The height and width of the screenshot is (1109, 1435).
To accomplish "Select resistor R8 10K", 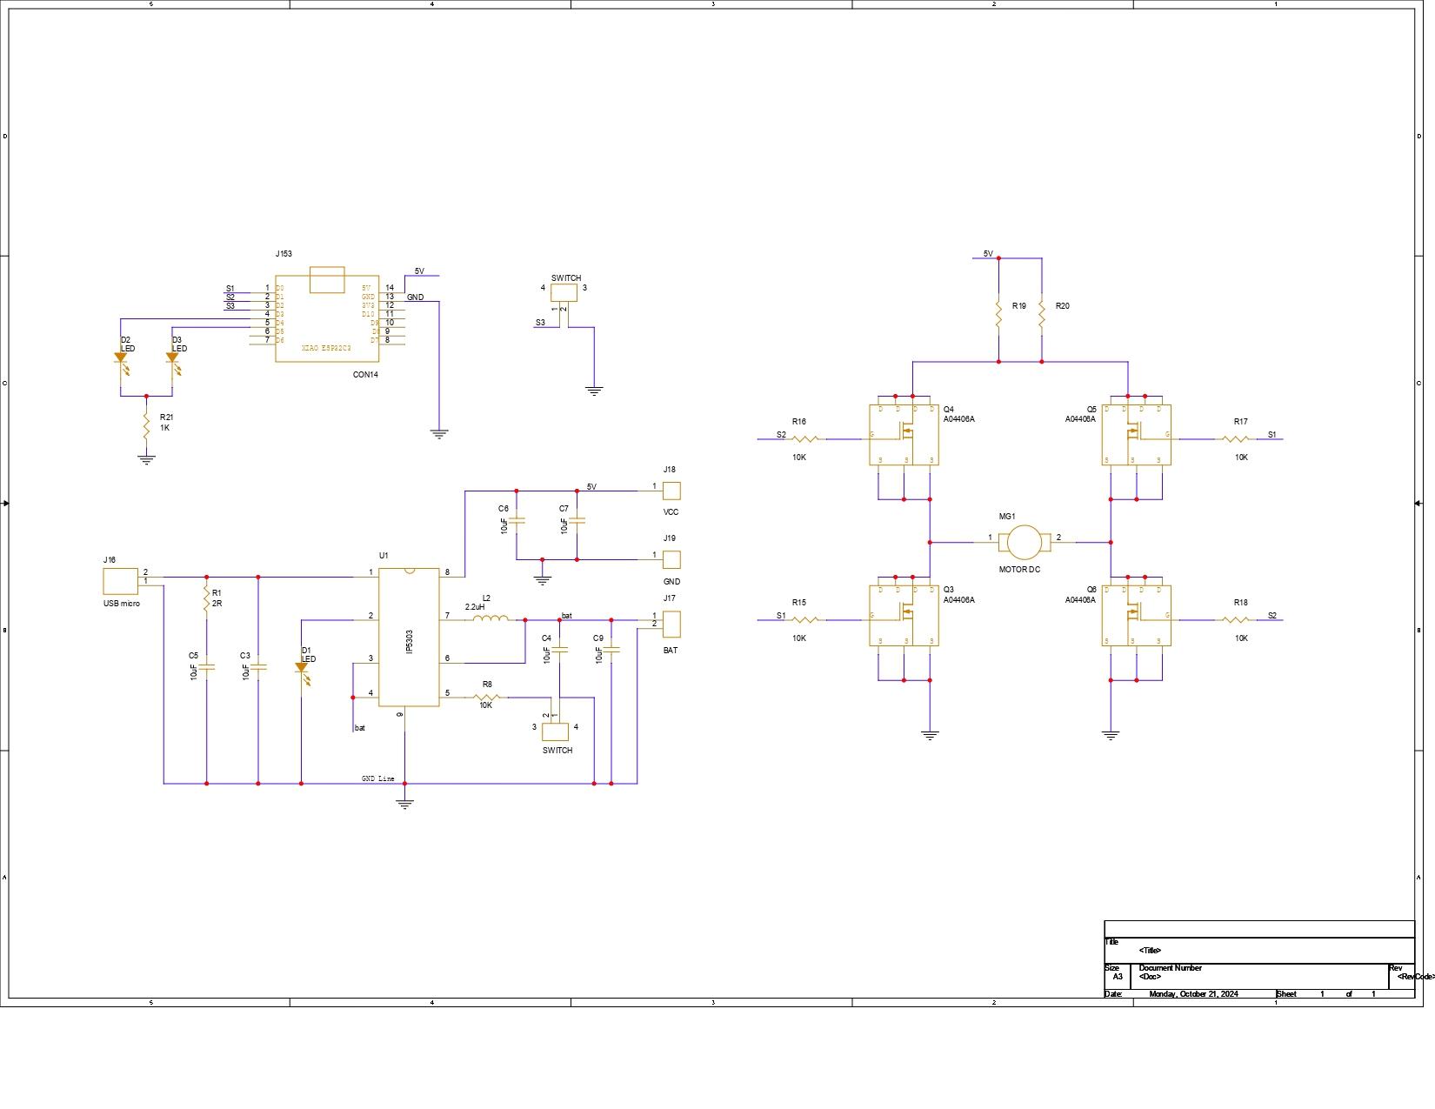I will click(487, 697).
